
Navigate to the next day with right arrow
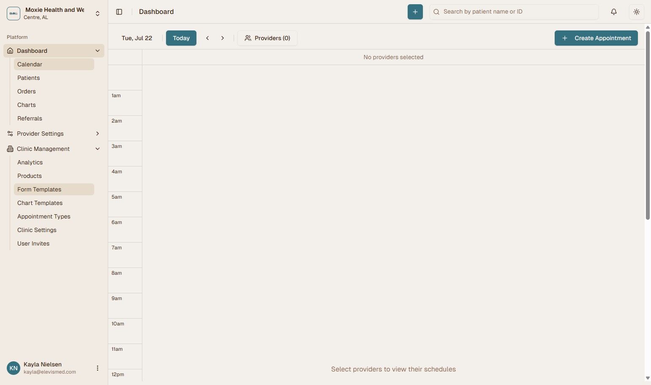tap(223, 38)
